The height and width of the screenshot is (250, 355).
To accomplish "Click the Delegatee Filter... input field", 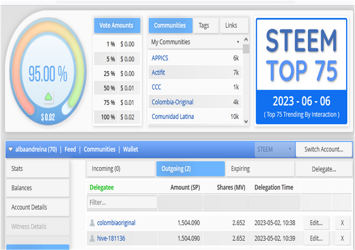I will coord(122,202).
